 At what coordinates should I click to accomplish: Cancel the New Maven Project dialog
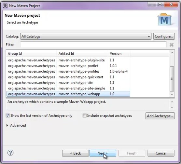click(161, 153)
